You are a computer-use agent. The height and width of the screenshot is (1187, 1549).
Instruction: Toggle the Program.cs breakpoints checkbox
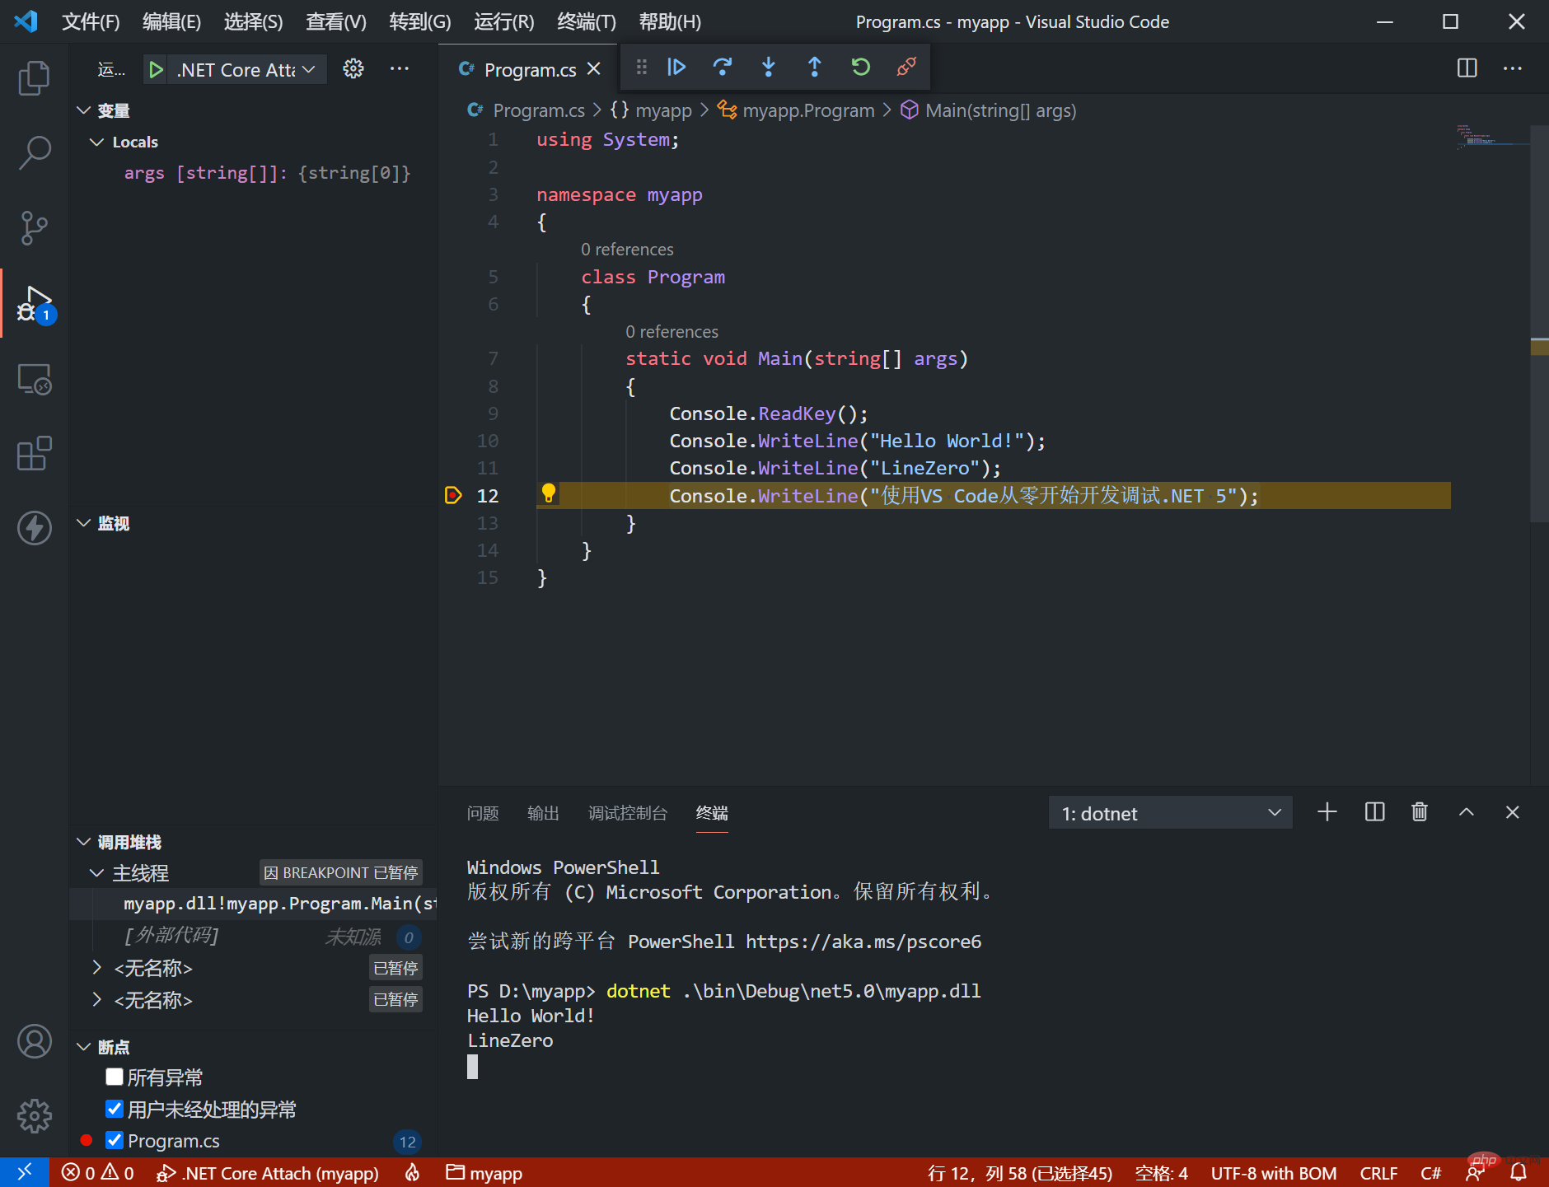pos(115,1140)
